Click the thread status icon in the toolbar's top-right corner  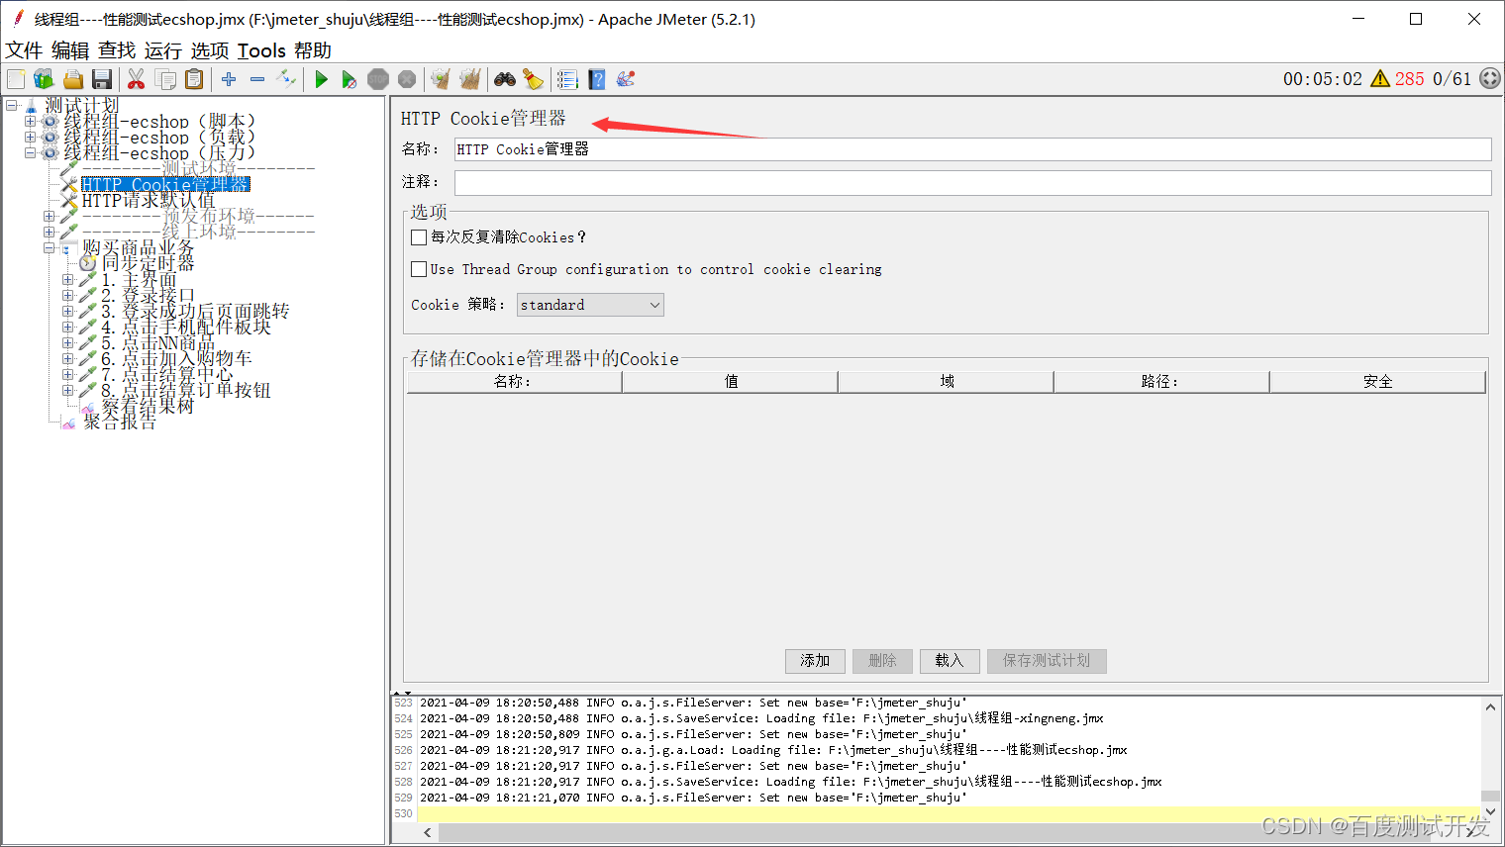point(1489,79)
